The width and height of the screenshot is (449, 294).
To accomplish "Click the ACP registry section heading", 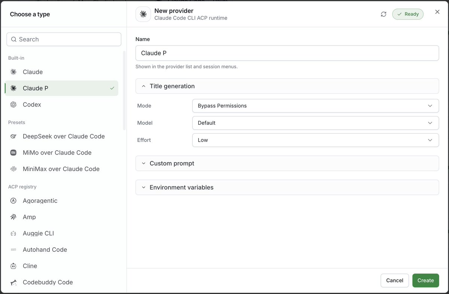I will point(22,187).
